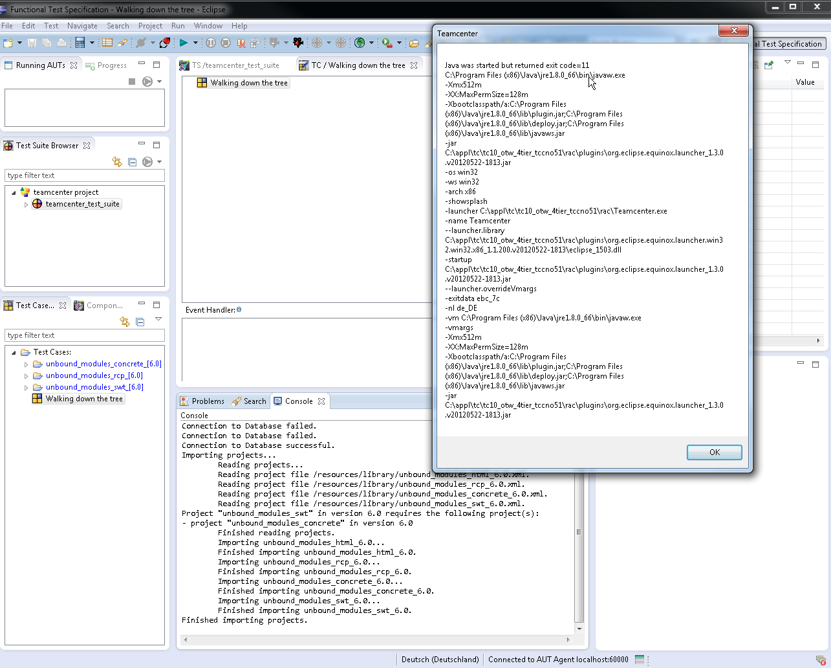
Task: Click the green Run test play icon
Action: [x=184, y=43]
